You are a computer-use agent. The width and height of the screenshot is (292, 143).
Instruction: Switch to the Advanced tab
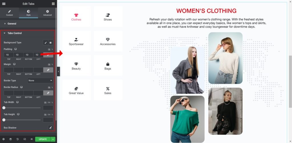[48, 13]
